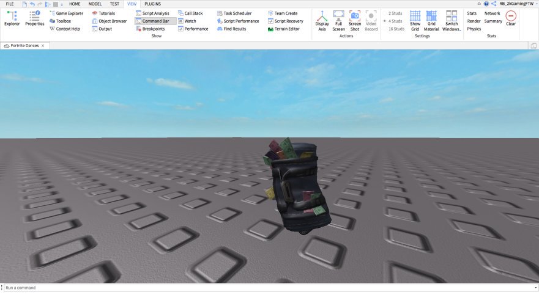Show the Output window
This screenshot has width=539, height=303.
pyautogui.click(x=102, y=29)
